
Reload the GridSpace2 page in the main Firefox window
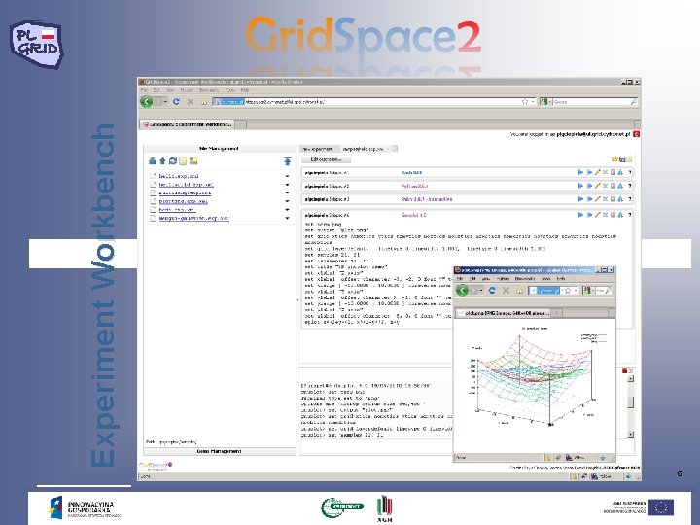tap(176, 102)
